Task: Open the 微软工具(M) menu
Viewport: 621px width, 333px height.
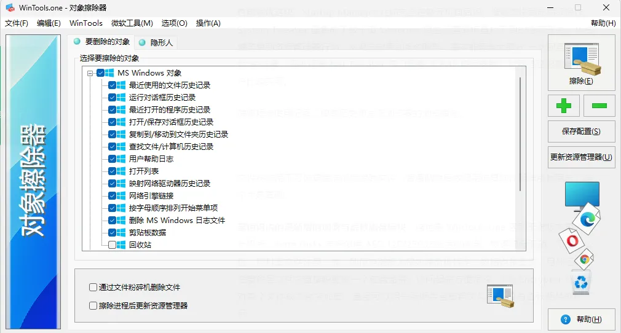Action: (132, 23)
